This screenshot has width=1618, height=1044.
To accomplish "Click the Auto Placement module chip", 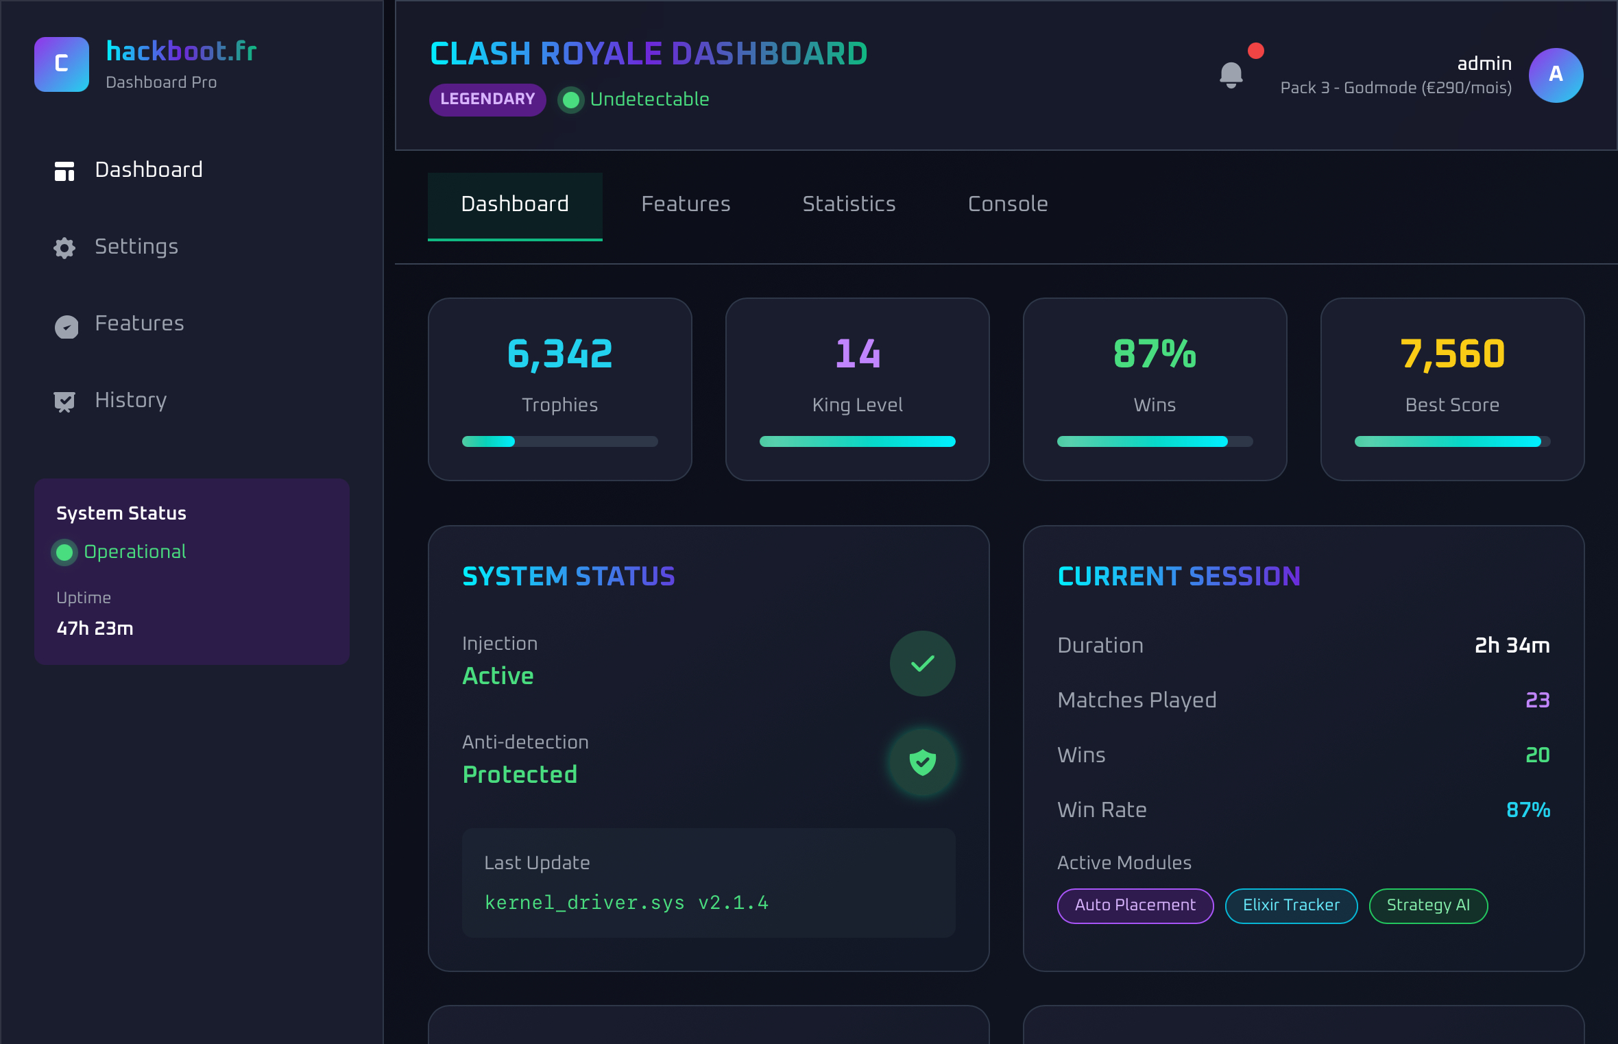I will (1135, 906).
